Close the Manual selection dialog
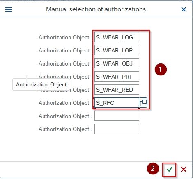The width and height of the screenshot is (193, 179). coord(184,9)
